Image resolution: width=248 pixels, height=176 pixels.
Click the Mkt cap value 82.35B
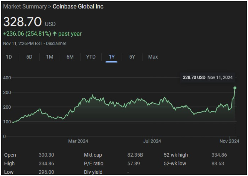[x=135, y=155]
